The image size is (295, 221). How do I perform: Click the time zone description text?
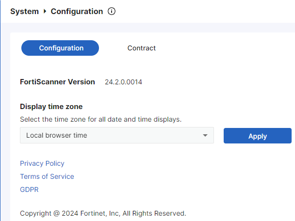(100, 119)
